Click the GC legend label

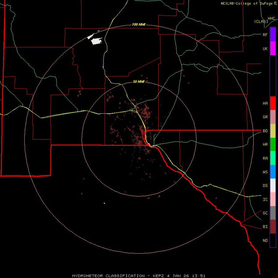coord(265,213)
